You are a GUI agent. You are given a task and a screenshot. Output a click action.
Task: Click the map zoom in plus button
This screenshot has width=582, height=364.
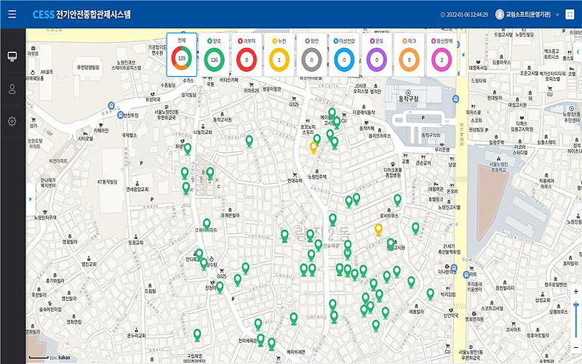(577, 291)
